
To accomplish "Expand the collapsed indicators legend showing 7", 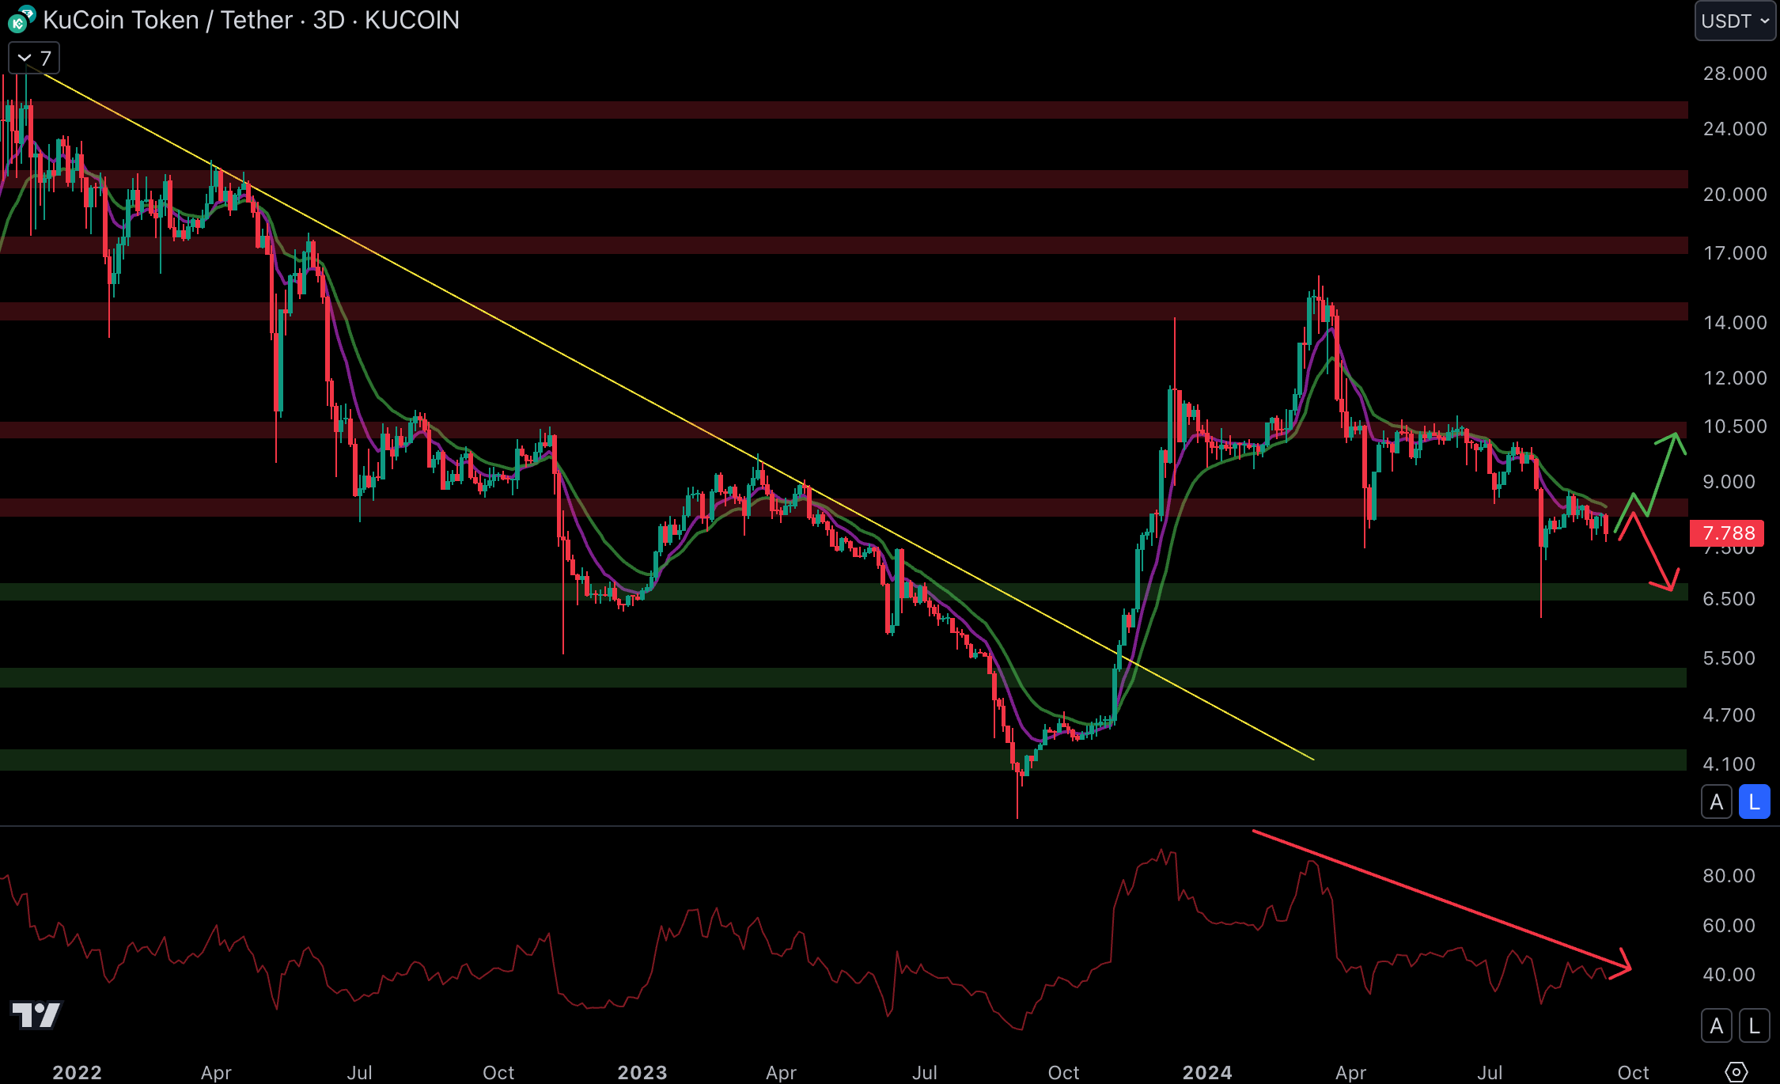I will [34, 59].
